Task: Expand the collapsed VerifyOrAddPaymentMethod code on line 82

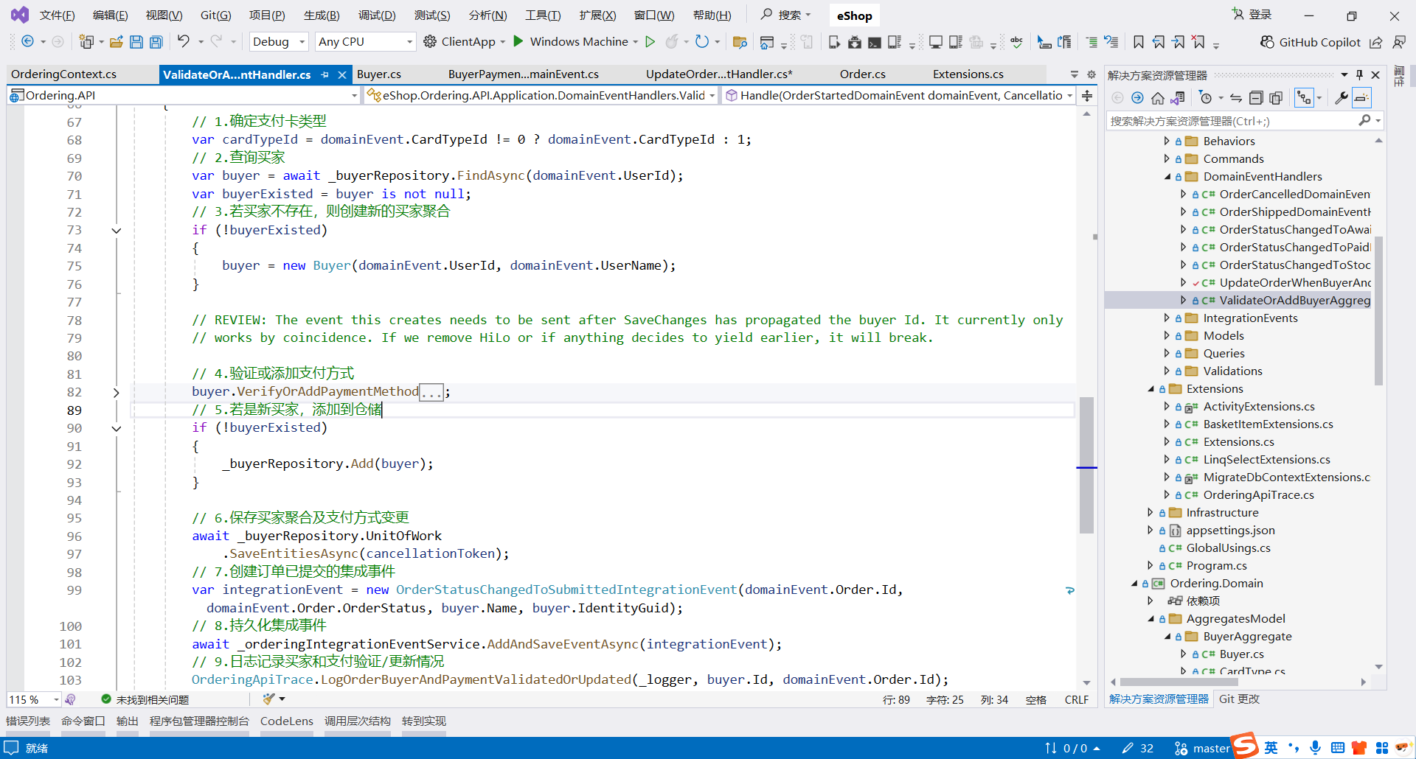Action: tap(116, 392)
